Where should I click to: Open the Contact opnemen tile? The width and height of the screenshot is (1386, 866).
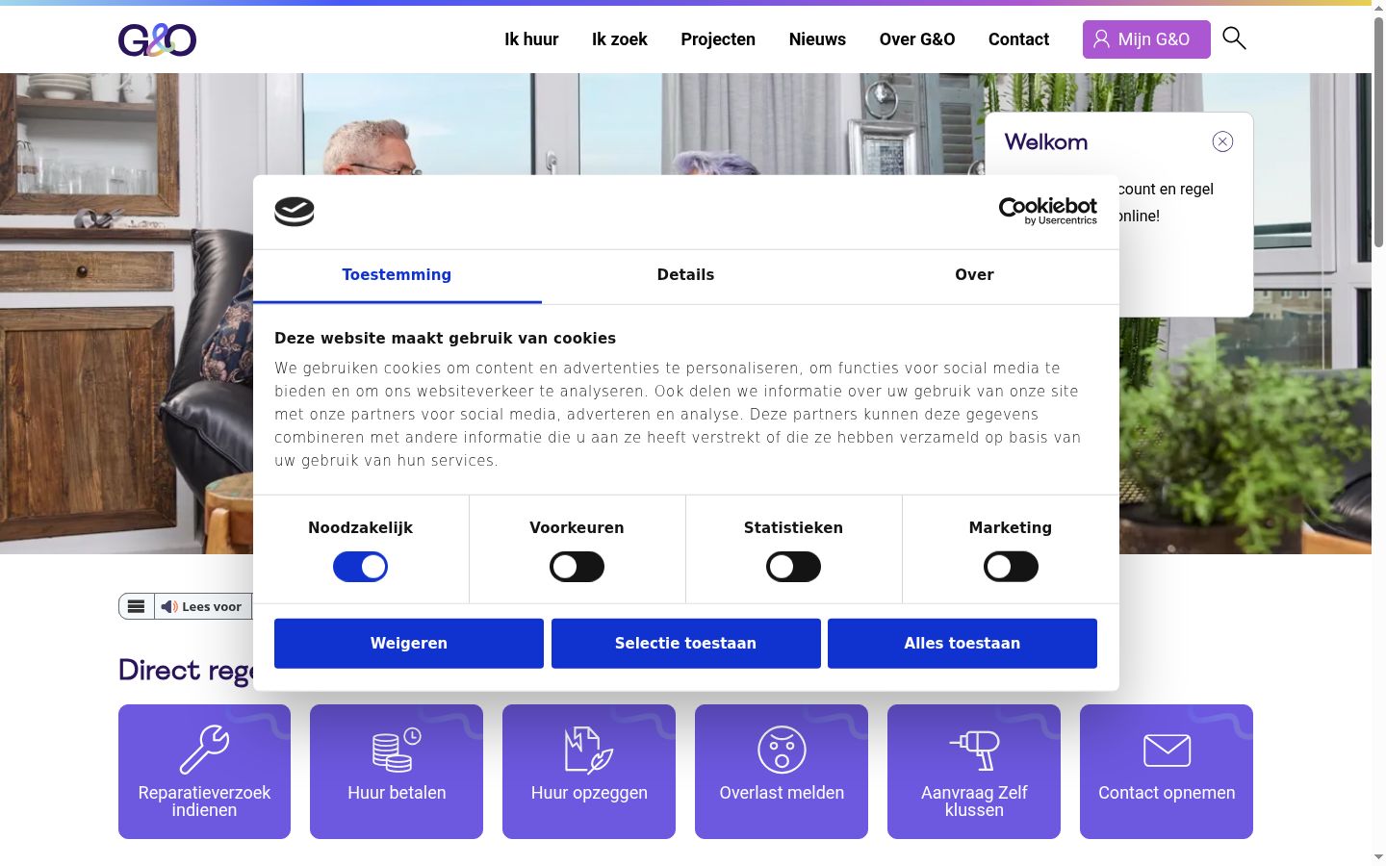click(1167, 772)
